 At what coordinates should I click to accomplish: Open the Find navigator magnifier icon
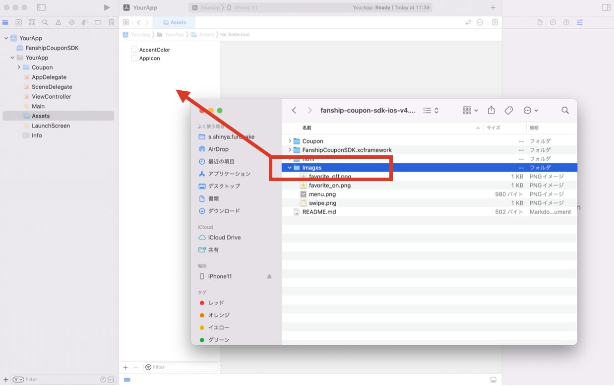click(45, 22)
